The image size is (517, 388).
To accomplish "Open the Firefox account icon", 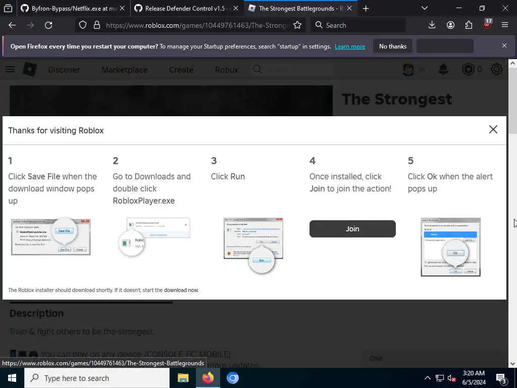I will [x=450, y=25].
